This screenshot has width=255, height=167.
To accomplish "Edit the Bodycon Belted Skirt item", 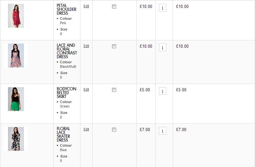I will (x=86, y=89).
